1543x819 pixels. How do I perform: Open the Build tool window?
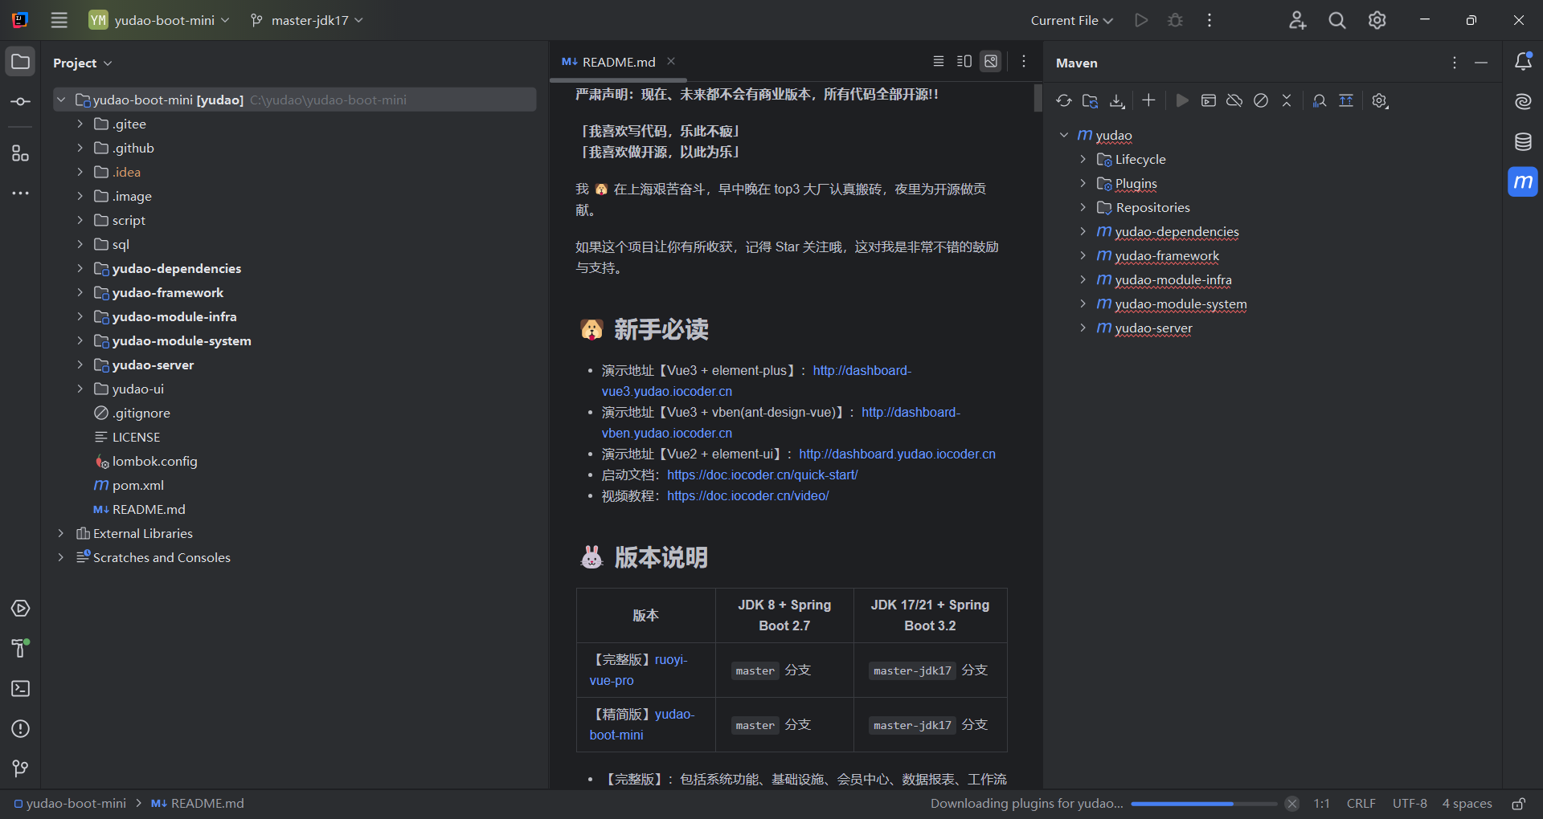pos(21,649)
